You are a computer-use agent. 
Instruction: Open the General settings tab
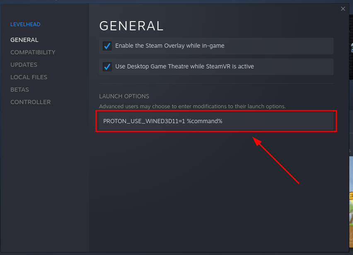(x=24, y=40)
